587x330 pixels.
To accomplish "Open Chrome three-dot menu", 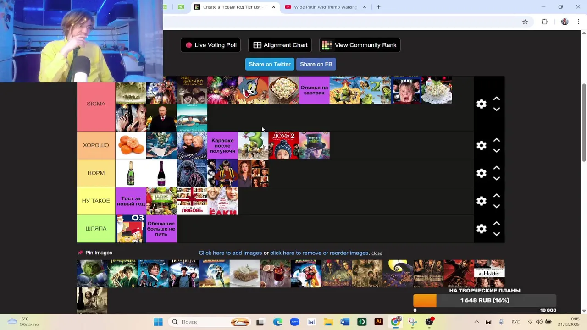I will (579, 22).
